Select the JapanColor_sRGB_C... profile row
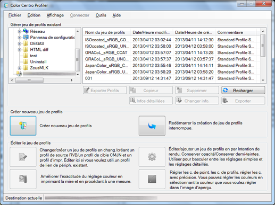The width and height of the screenshot is (275, 205). click(171, 66)
